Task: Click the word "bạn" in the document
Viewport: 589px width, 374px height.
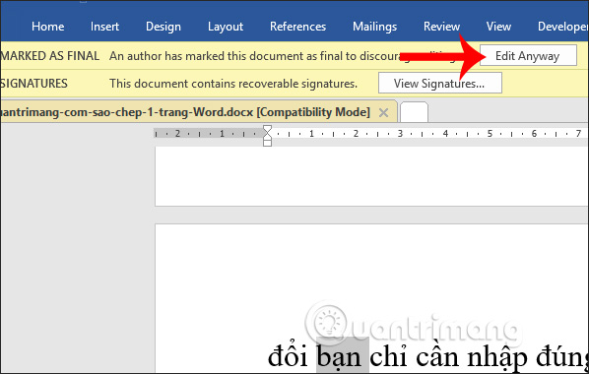Action: (339, 356)
